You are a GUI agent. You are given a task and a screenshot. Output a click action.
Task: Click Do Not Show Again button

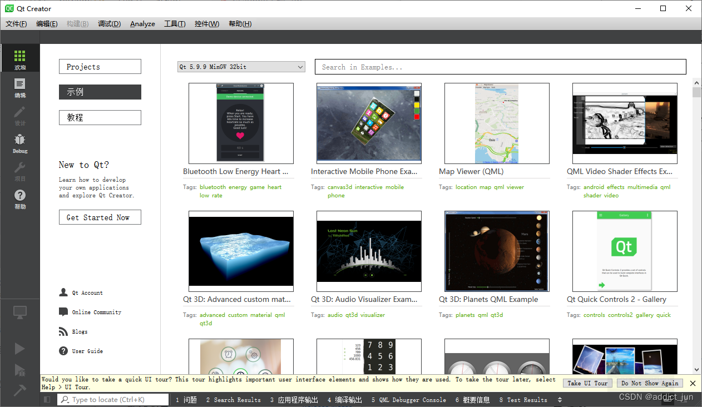(x=650, y=383)
